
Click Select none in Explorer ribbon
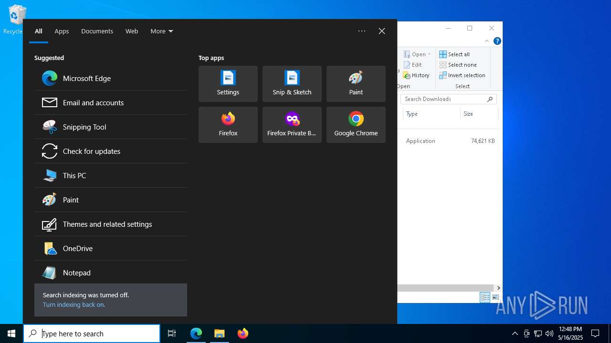[x=458, y=65]
